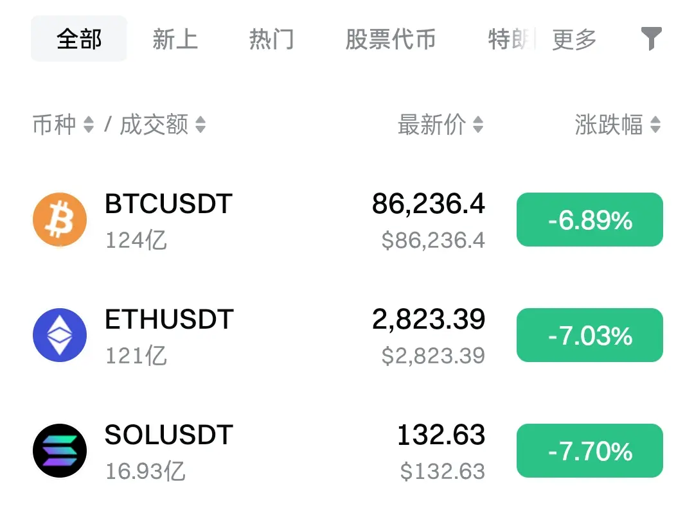The image size is (694, 520).
Task: Tap the Solana coin logo
Action: click(60, 451)
